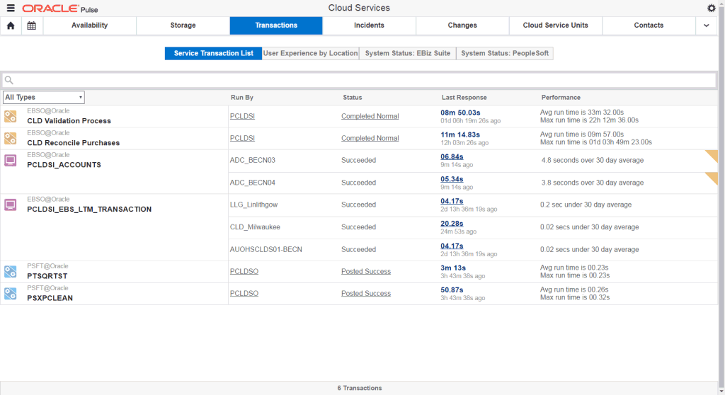Open the calendar icon
The width and height of the screenshot is (725, 395).
pos(31,25)
